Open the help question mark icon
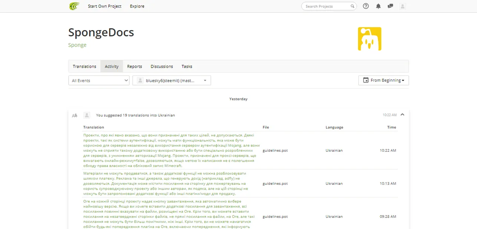477x229 pixels. pos(366,6)
